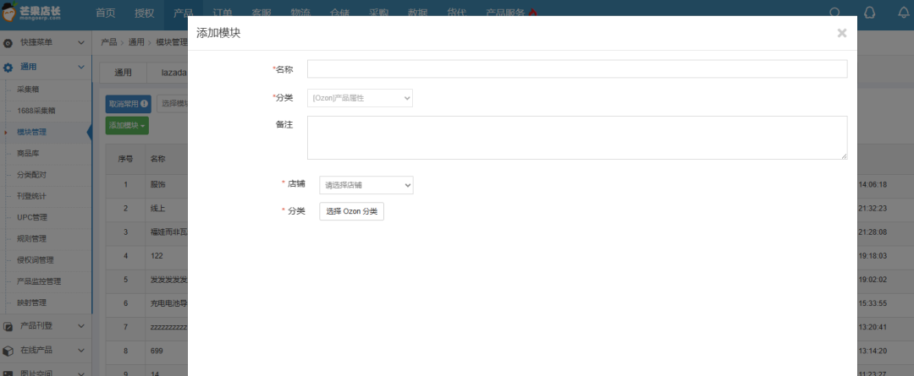Click the 序号 column header

click(x=125, y=159)
